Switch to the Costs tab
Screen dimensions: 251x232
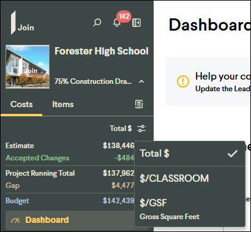pos(21,104)
